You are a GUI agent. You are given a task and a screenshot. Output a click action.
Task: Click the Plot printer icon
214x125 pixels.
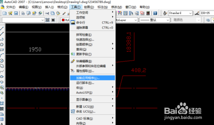click(x=23, y=13)
